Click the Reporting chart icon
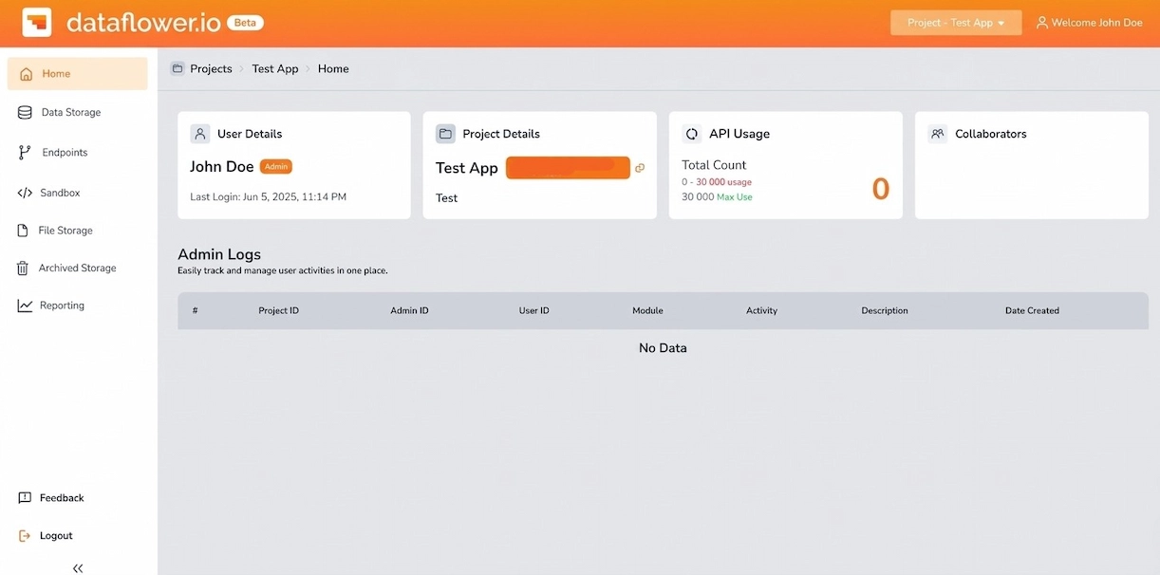Screen dimensions: 1160x575 point(25,306)
